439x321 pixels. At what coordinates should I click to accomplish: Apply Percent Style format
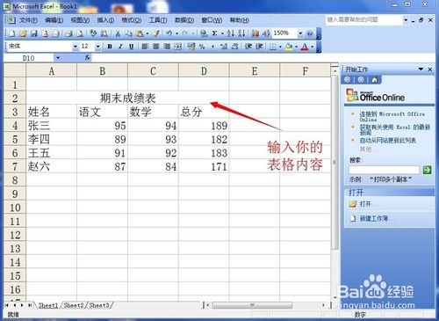[202, 47]
